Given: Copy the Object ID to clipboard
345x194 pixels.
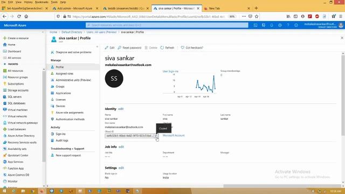Looking at the screenshot, I should pyautogui.click(x=156, y=136).
